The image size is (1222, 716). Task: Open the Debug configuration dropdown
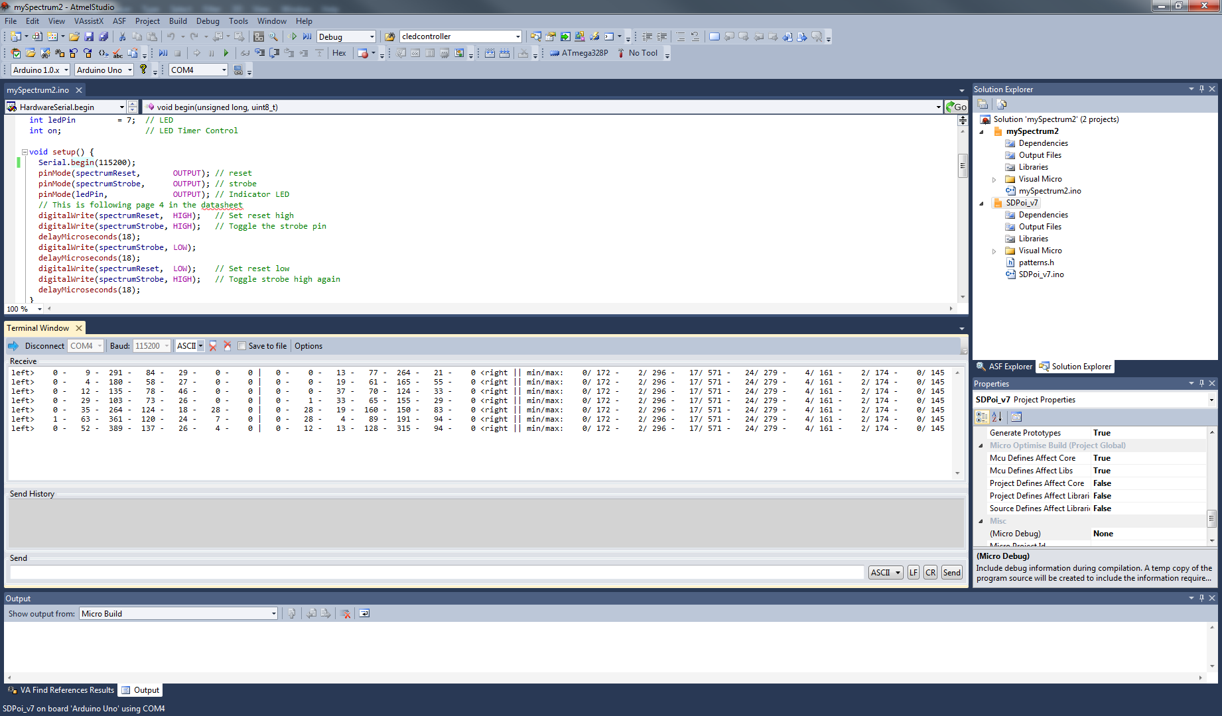(371, 37)
